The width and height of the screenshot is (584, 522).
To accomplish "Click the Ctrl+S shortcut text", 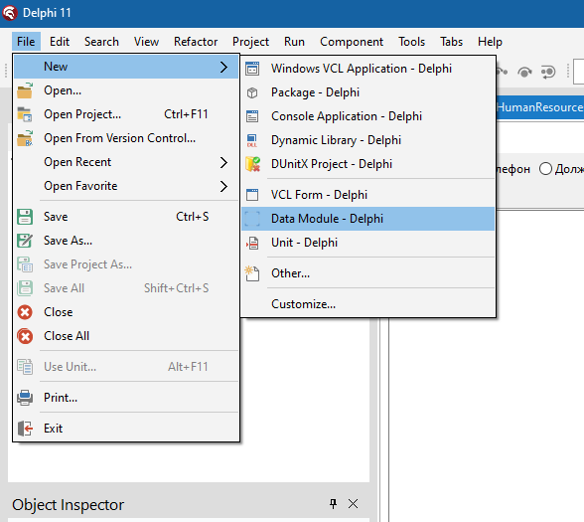I will [x=193, y=217].
